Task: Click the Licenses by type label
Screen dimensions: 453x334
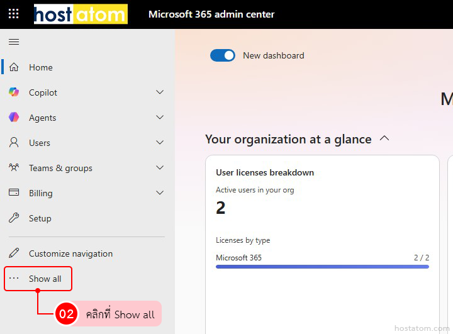Action: 243,240
